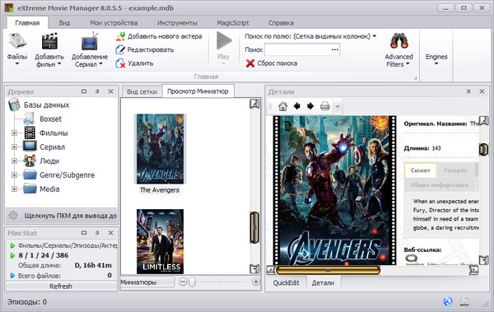This screenshot has width=494, height=312.
Task: Click the back arrow in Детали toolbar
Action: click(296, 106)
